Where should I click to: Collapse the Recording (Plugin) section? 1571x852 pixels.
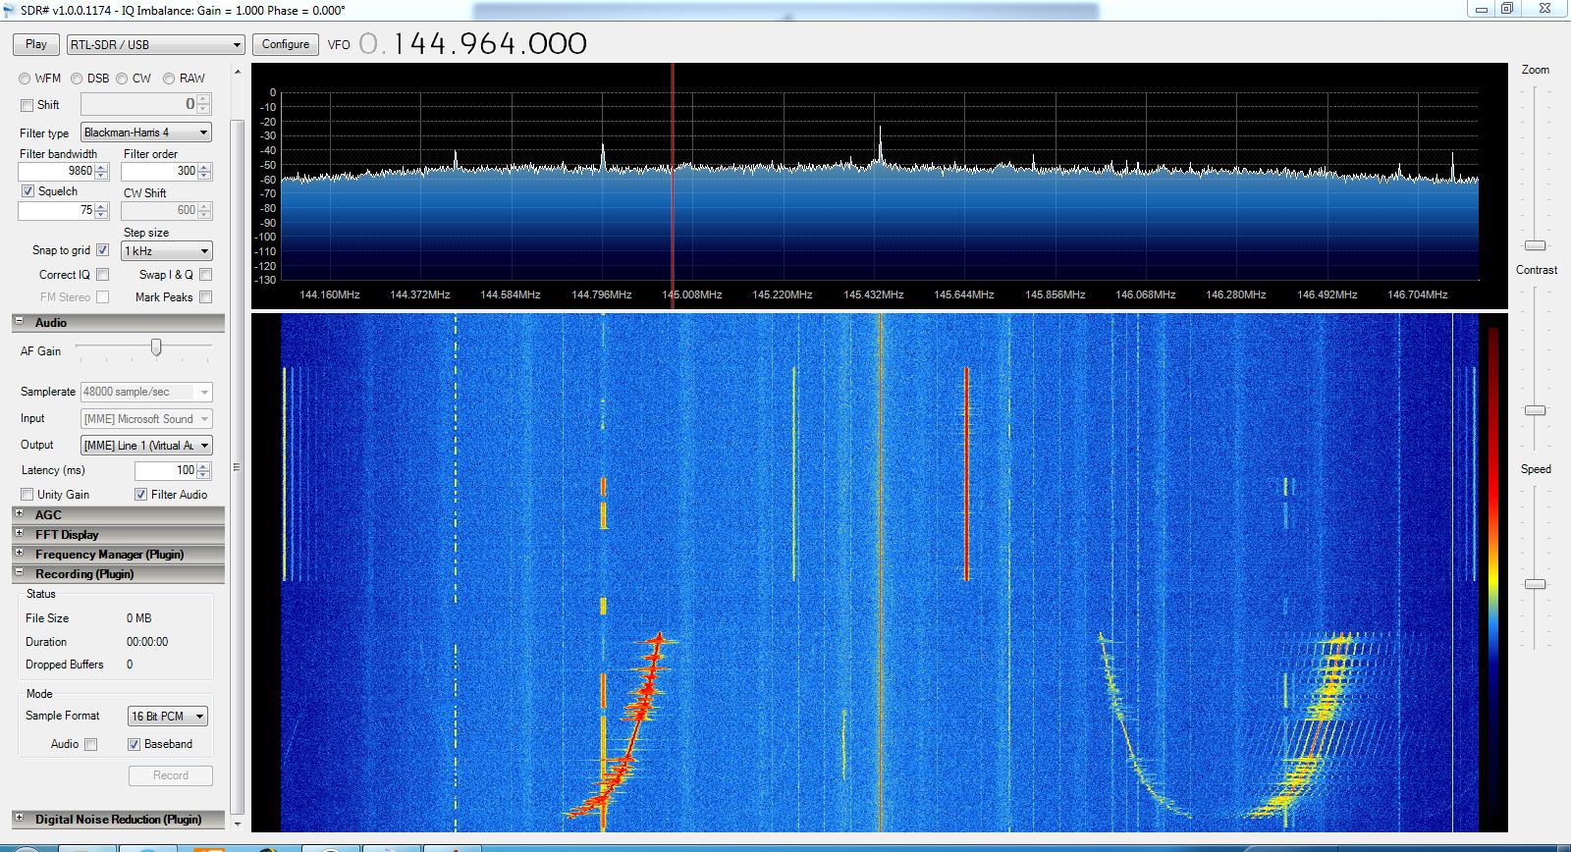pos(19,572)
